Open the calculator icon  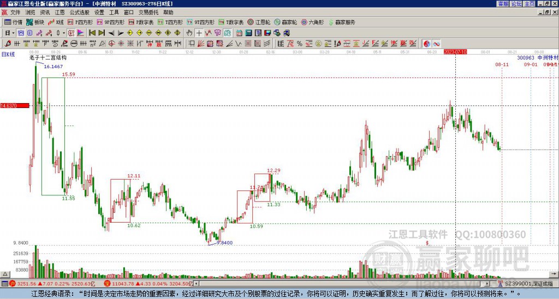tap(248, 33)
